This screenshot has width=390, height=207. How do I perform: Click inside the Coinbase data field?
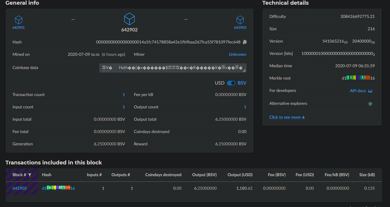pos(173,68)
